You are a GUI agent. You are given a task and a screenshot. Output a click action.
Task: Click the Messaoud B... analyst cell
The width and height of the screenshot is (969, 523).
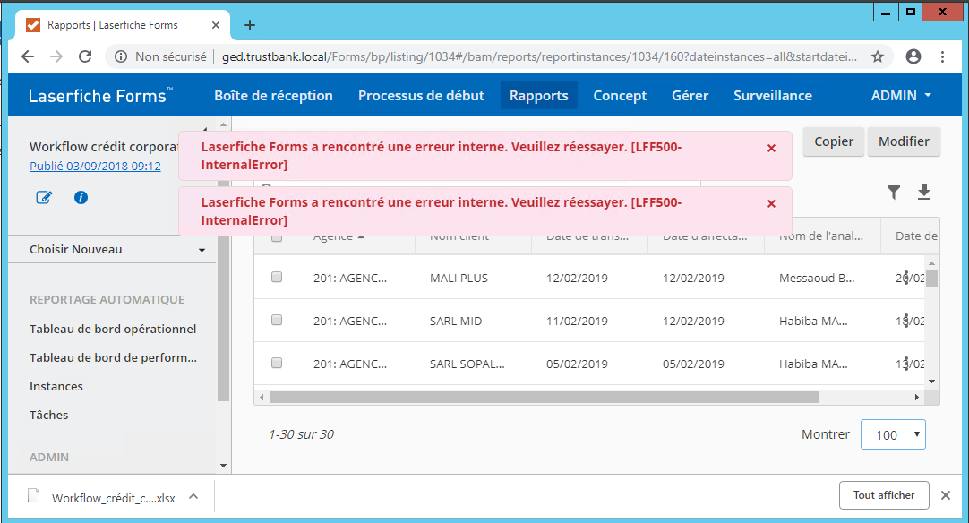click(x=817, y=279)
